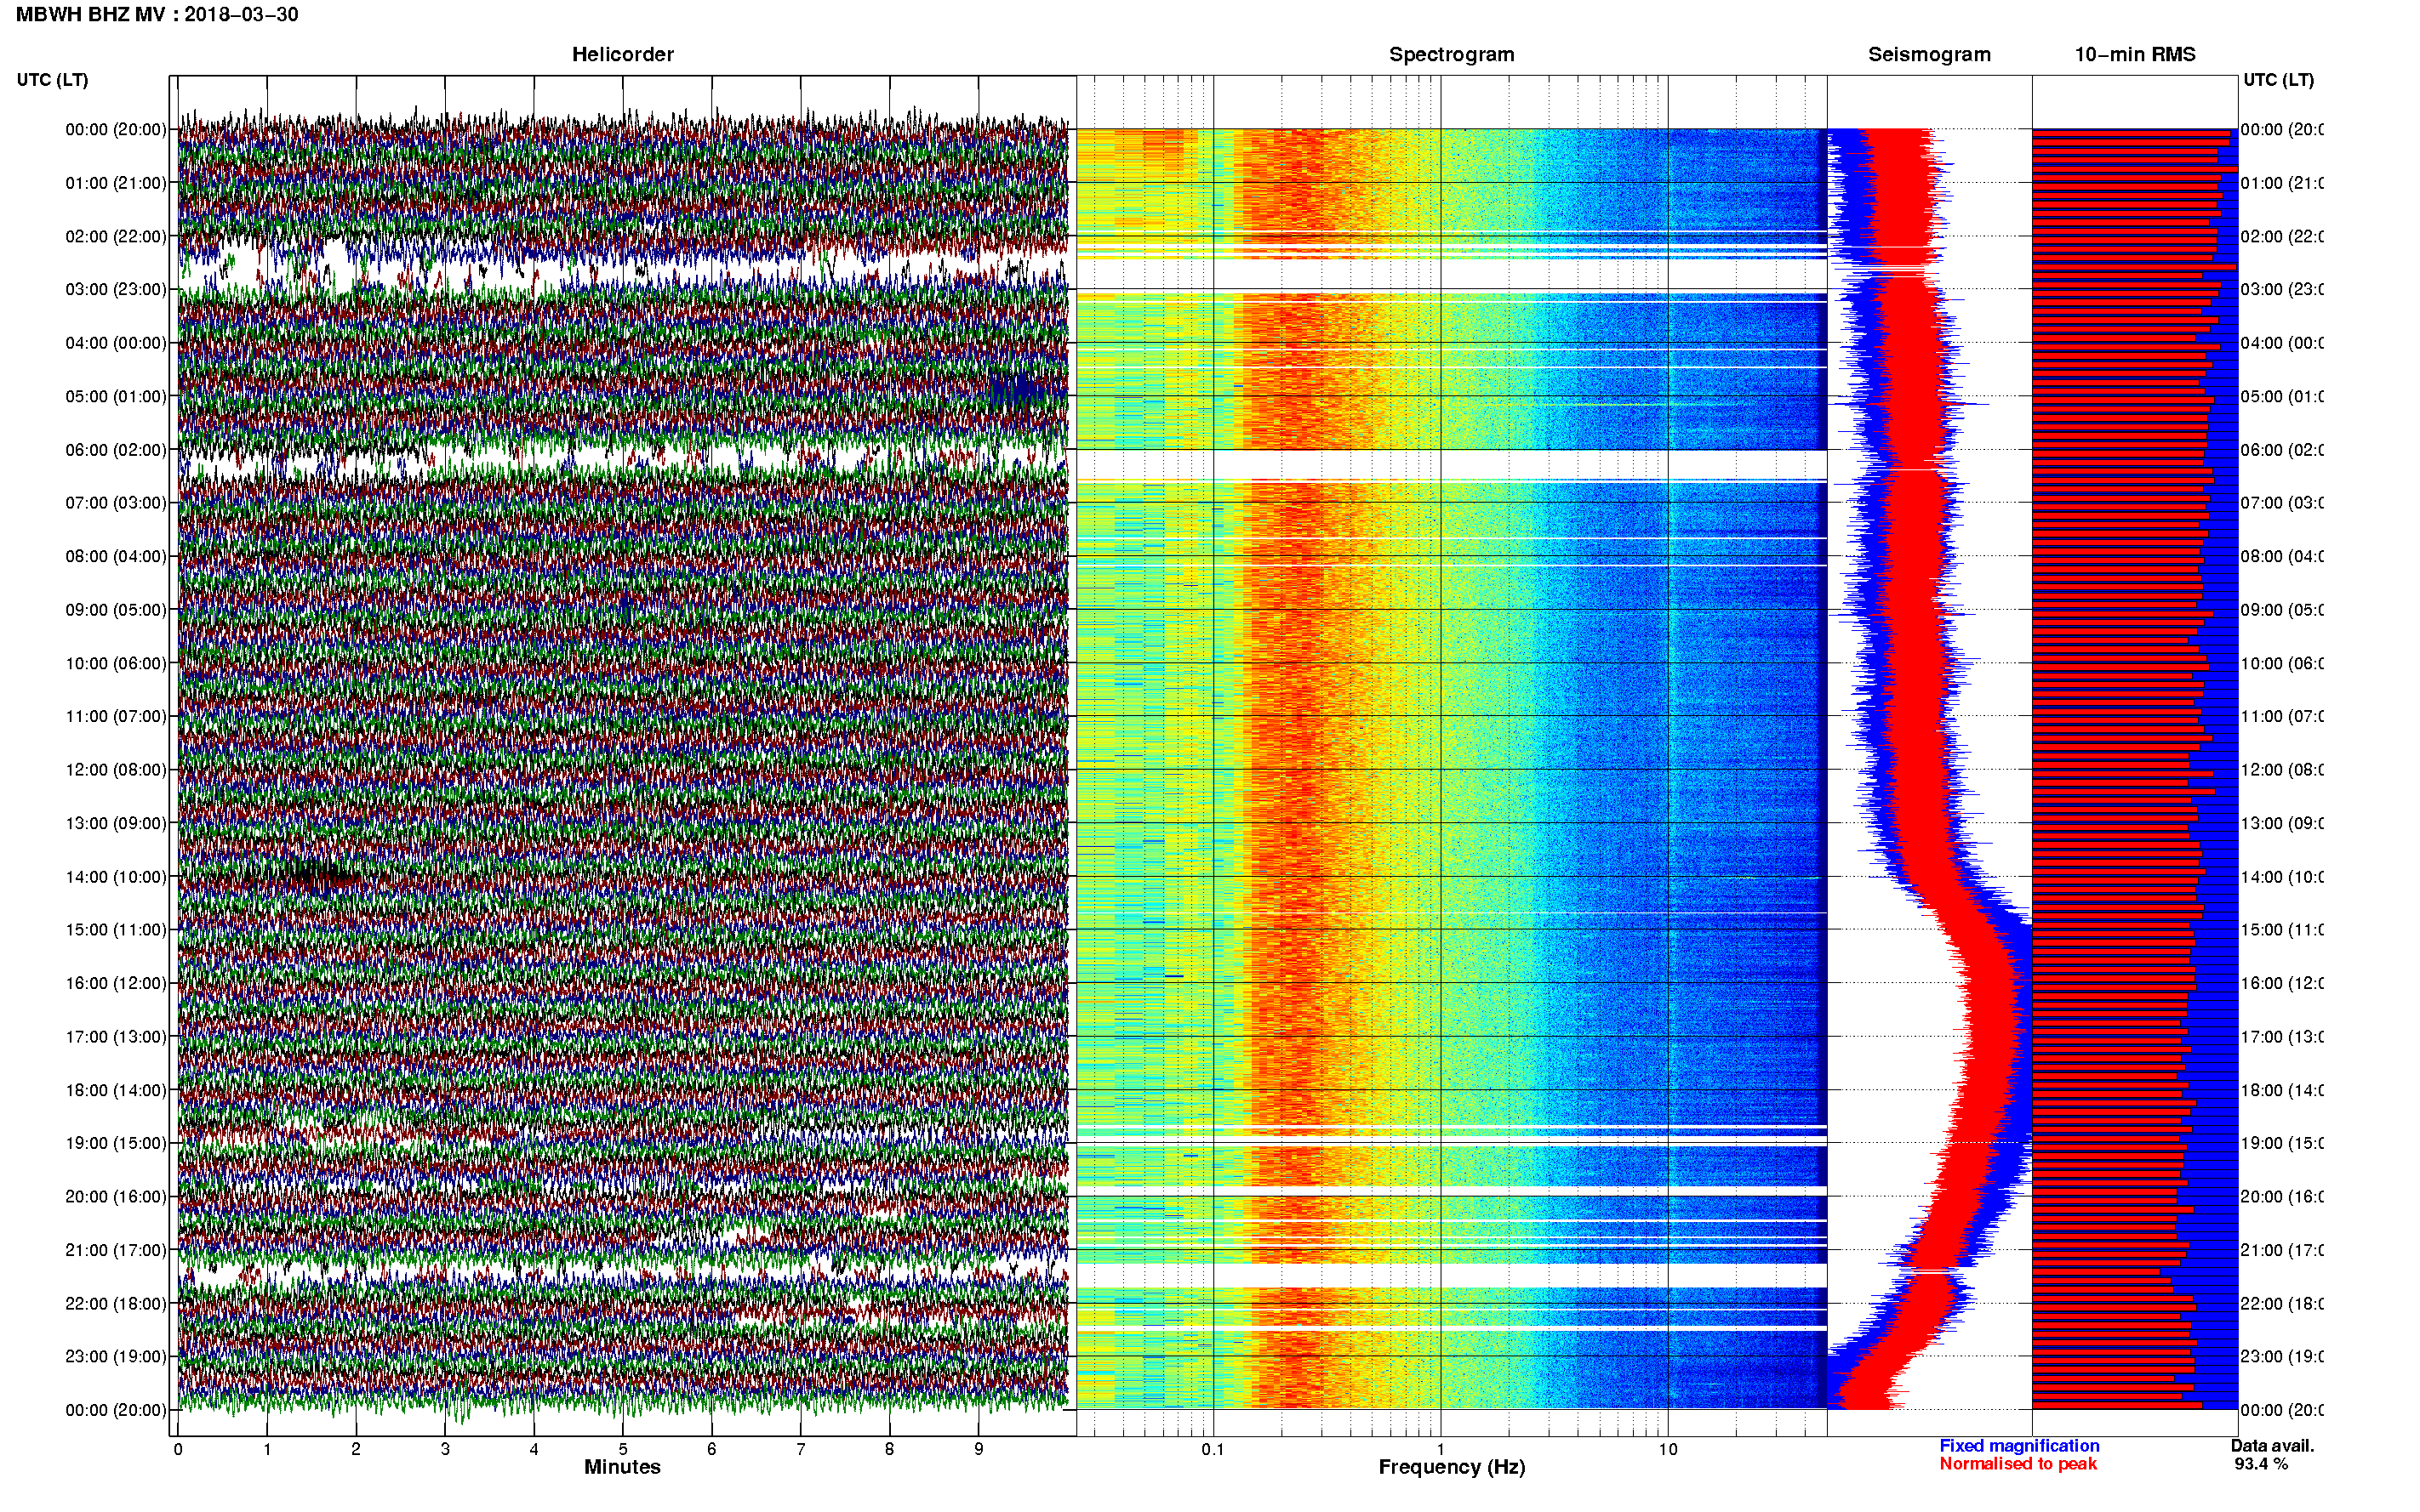Click the left '08:00 (04:00)' time label
This screenshot has height=1512, width=2420.
pyautogui.click(x=116, y=556)
